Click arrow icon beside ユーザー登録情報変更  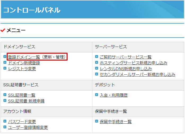(x=5, y=127)
